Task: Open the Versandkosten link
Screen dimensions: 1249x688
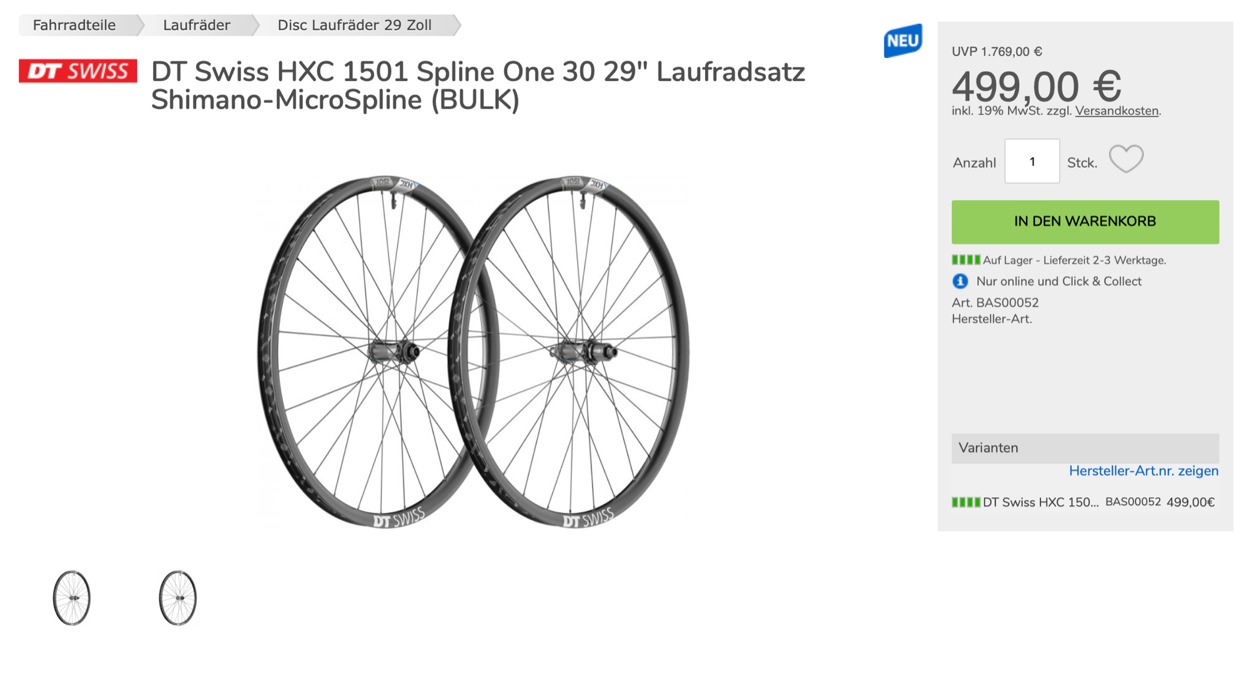Action: [x=1116, y=111]
